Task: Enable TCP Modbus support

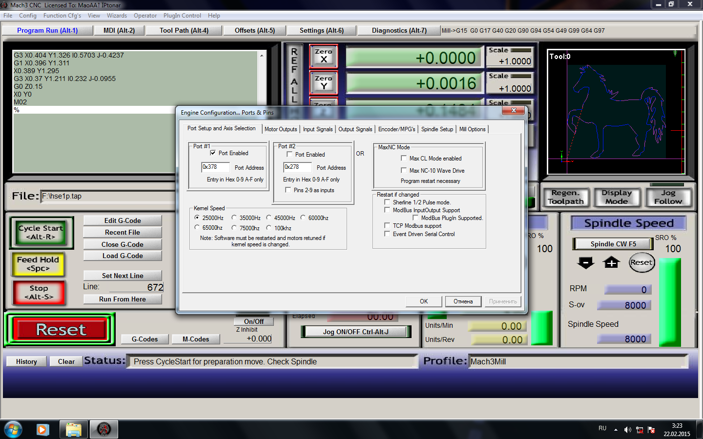Action: click(387, 225)
